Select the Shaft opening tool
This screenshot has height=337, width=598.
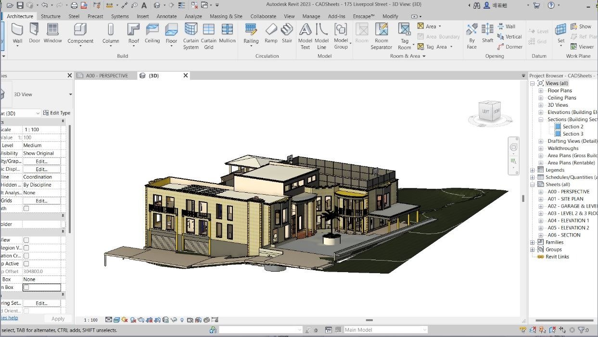click(x=488, y=34)
